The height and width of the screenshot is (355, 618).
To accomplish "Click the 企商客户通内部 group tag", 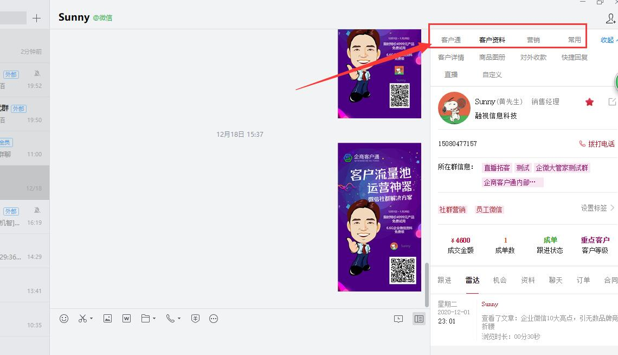I will tap(513, 182).
